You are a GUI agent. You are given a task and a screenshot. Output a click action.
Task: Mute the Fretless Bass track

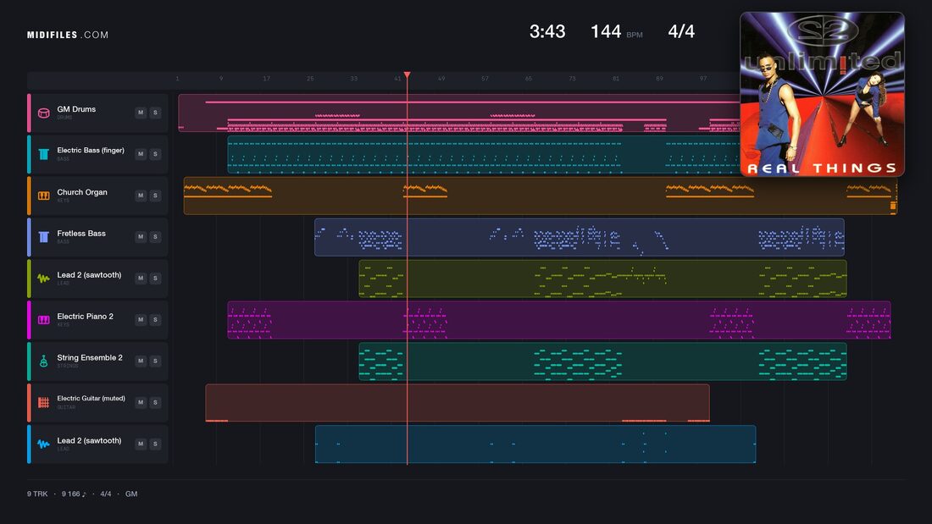point(141,236)
